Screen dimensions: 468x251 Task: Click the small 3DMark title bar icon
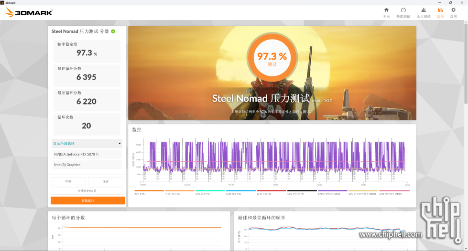pos(2,3)
